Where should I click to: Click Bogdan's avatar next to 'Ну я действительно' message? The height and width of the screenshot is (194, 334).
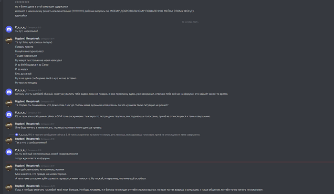point(9,168)
